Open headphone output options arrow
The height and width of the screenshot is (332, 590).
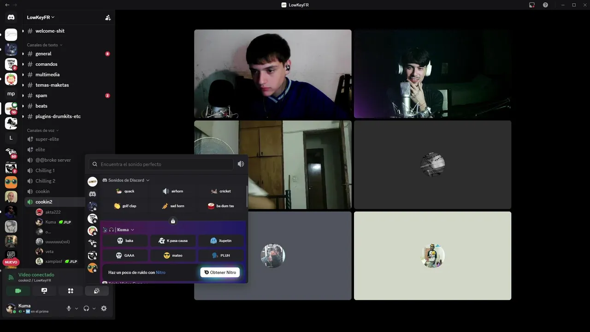pos(94,308)
